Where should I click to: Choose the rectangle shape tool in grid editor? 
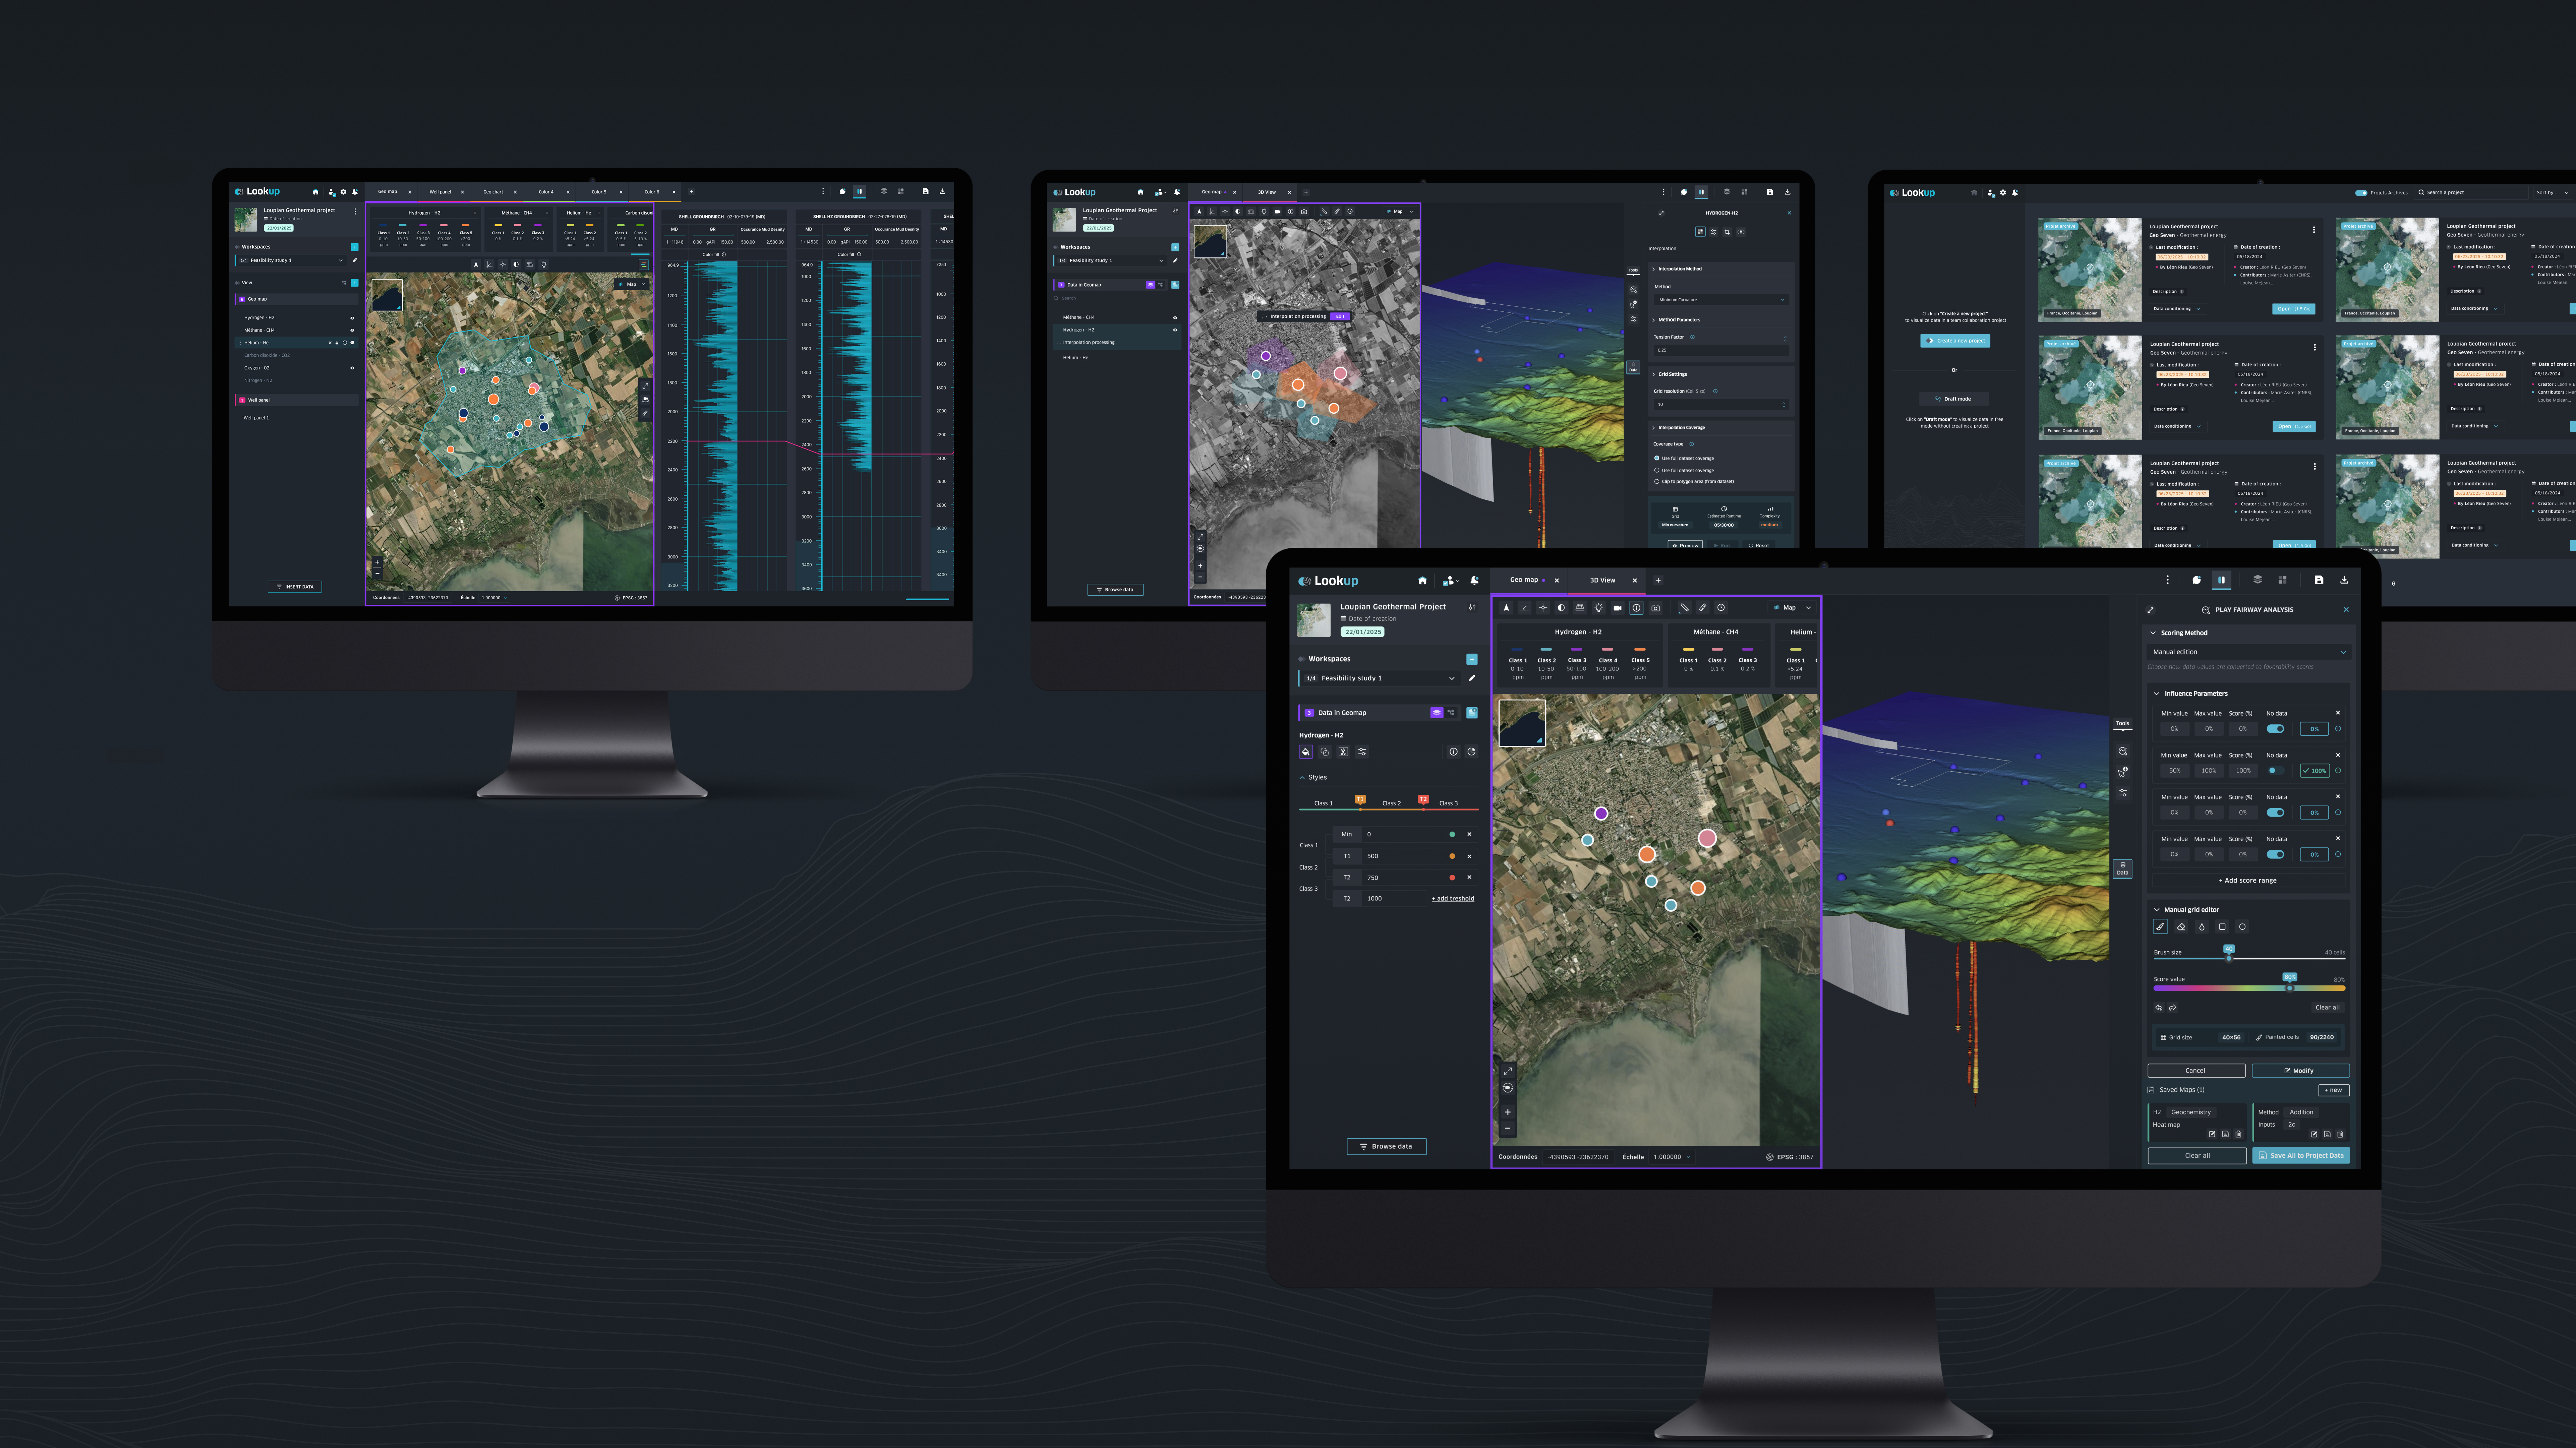[2222, 927]
